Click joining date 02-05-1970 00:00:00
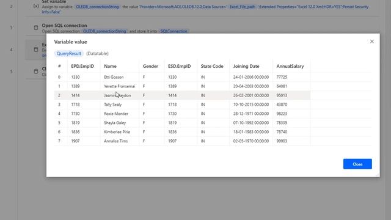Screen dimensions: 391x220 coord(251,141)
